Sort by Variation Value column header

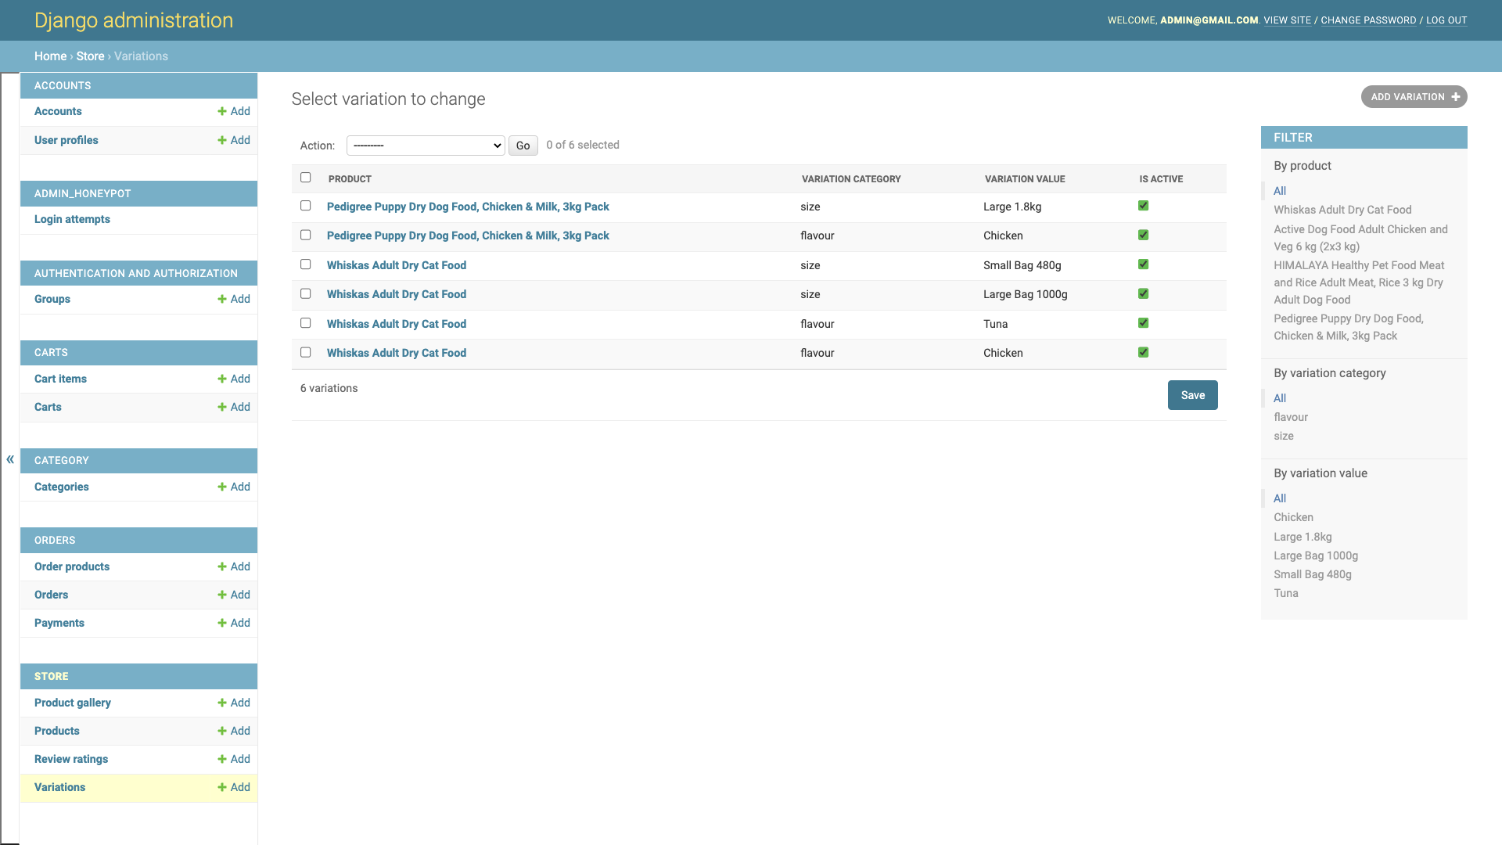point(1025,179)
